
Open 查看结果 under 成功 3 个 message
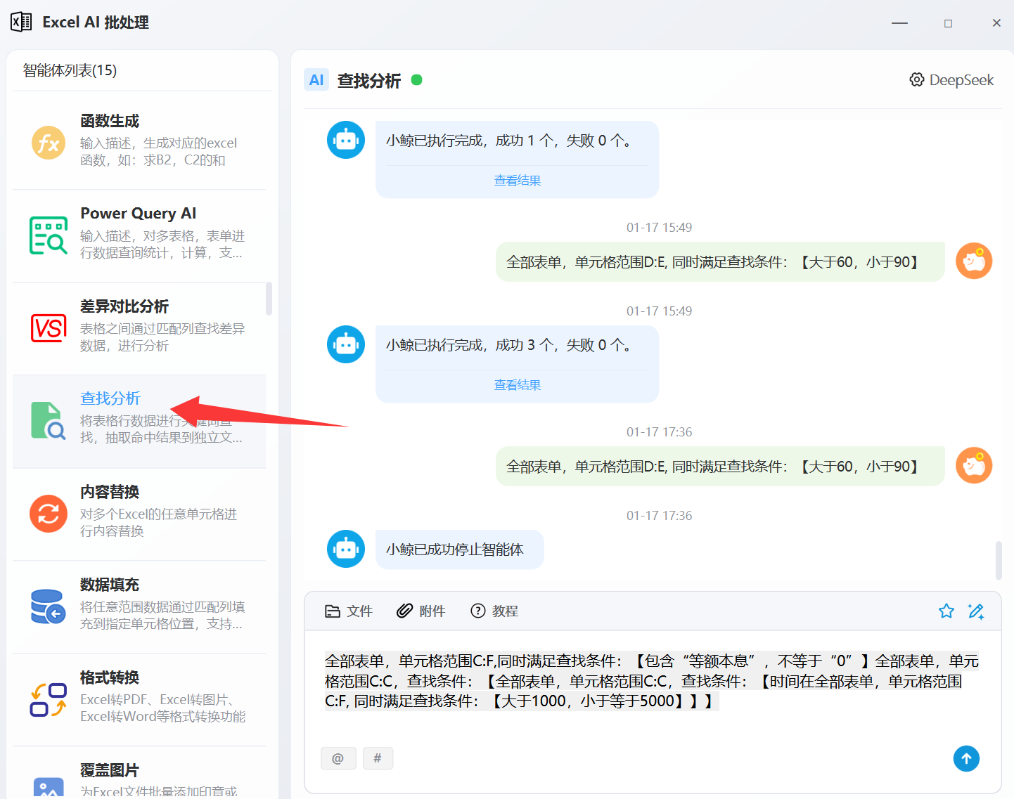(x=518, y=385)
